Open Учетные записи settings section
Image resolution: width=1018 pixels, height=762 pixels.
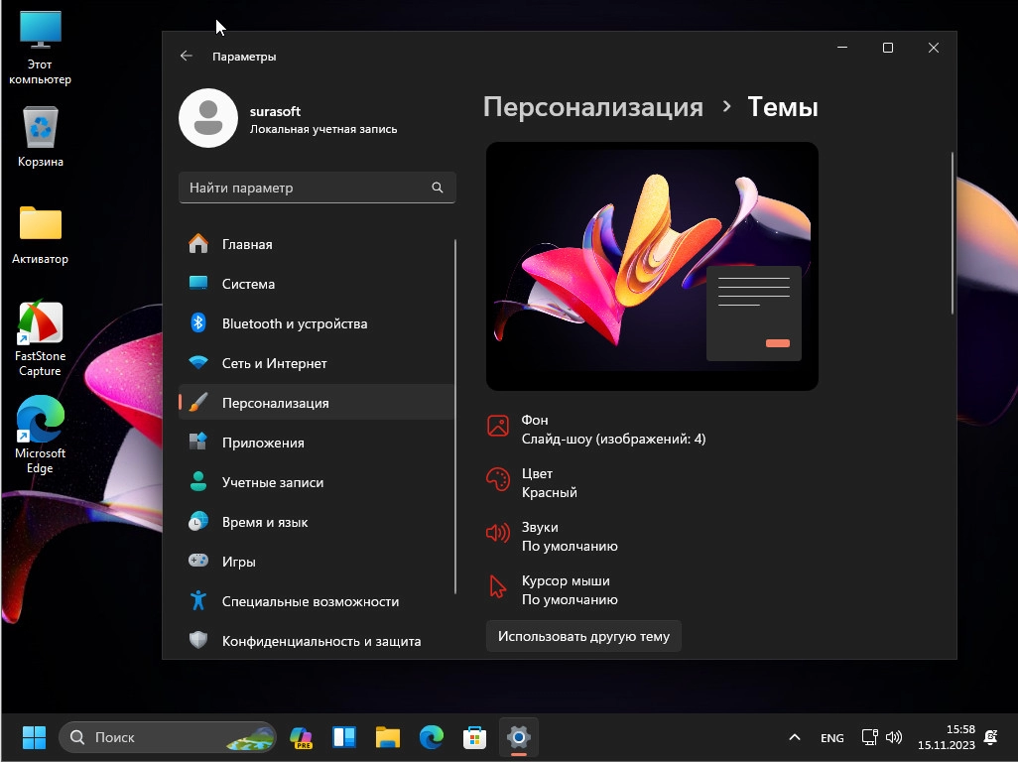317,481
